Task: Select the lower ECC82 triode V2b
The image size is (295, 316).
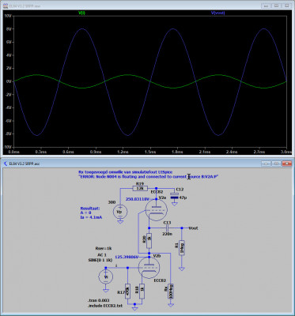Action: [x=149, y=268]
